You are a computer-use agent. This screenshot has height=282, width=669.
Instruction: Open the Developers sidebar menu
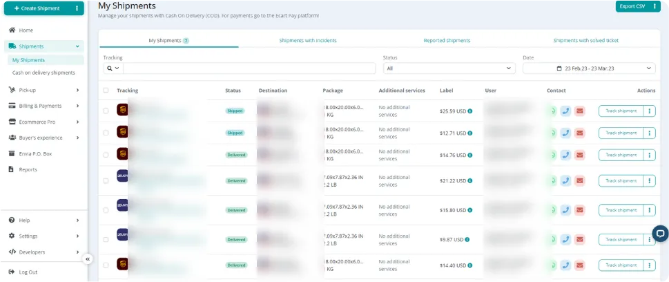click(44, 252)
